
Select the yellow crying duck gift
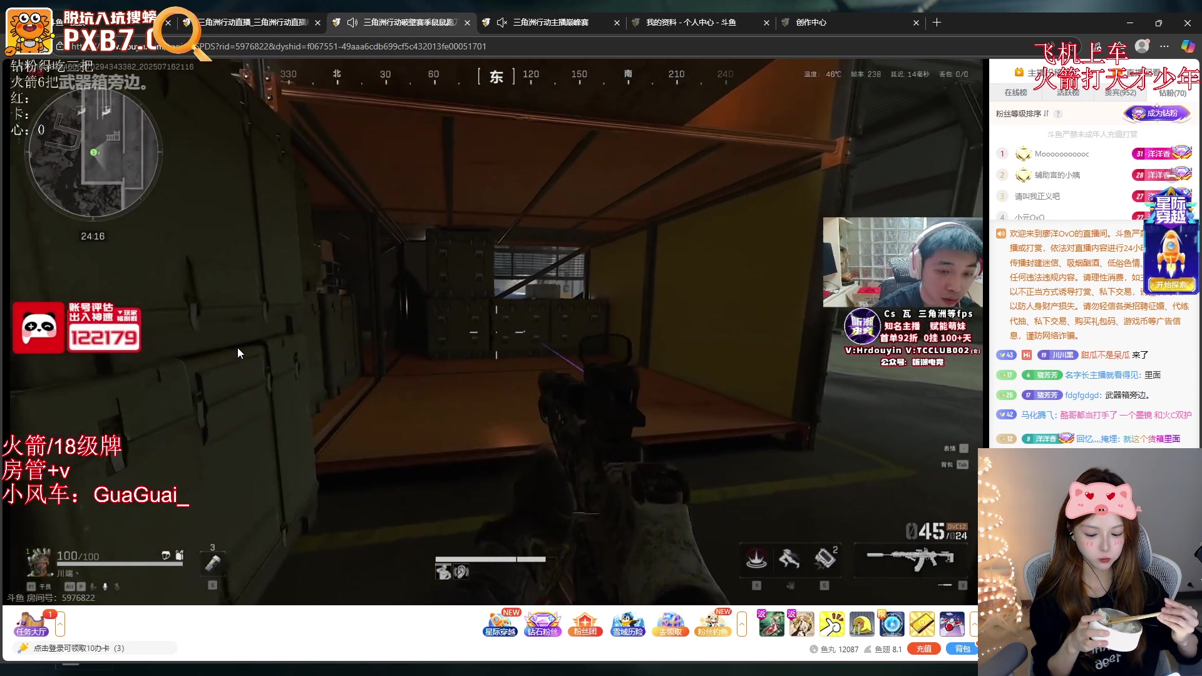[x=861, y=624]
